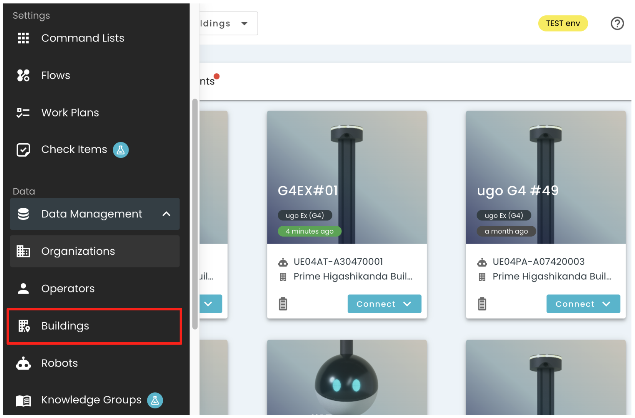Click serial number UE04AT-A30470001
The height and width of the screenshot is (418, 635).
(x=338, y=262)
